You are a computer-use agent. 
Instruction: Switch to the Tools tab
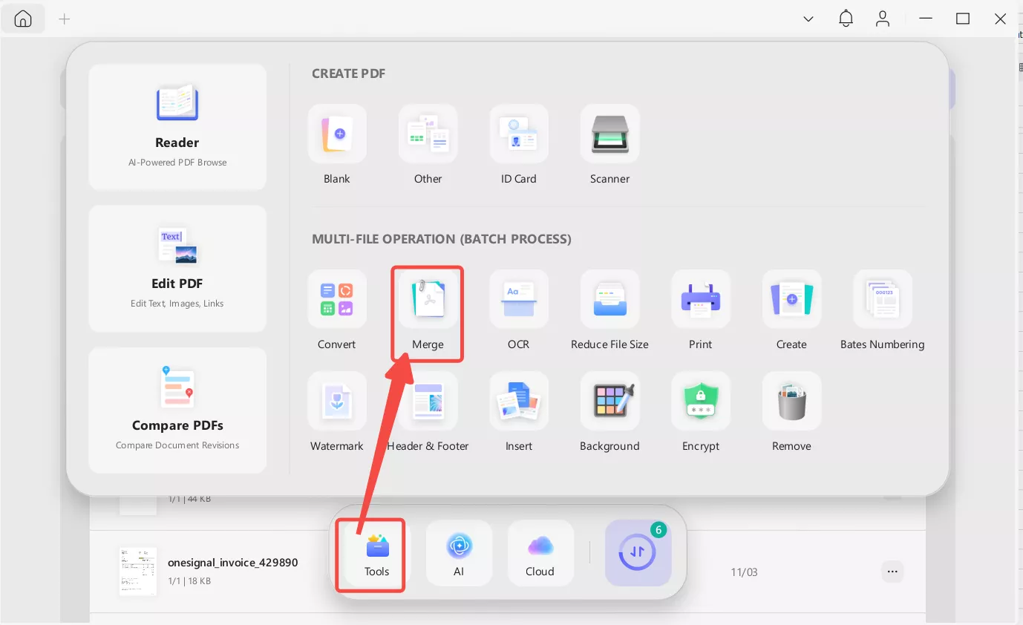[x=376, y=554]
